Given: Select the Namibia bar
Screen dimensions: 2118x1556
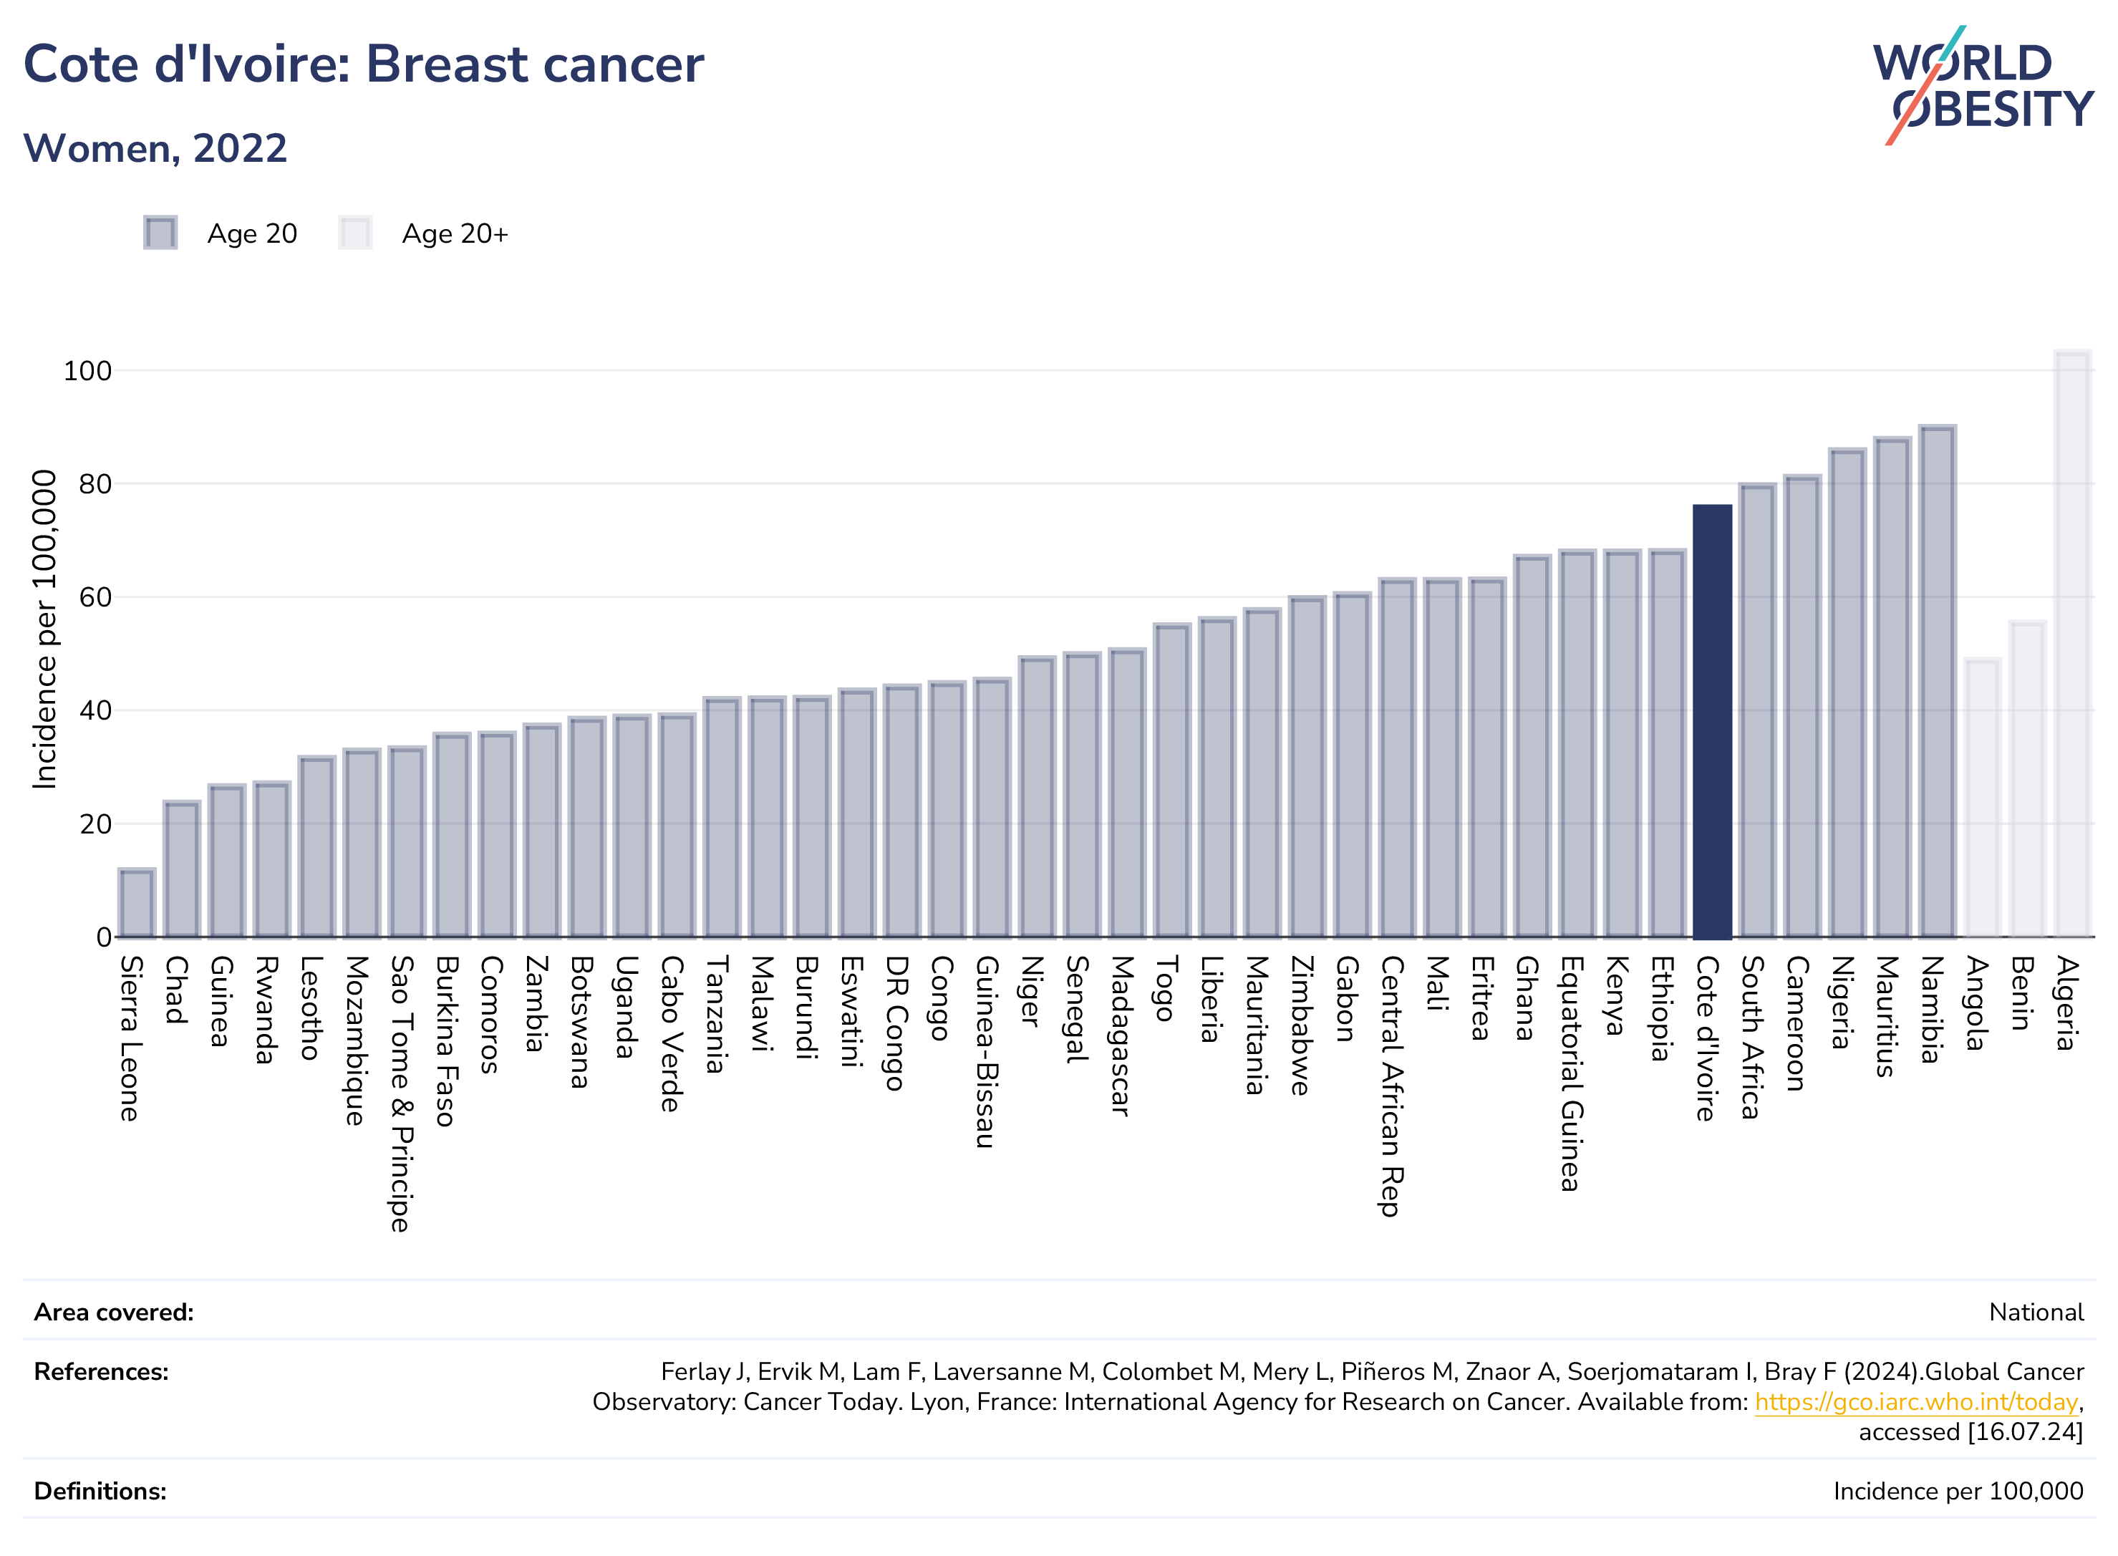Looking at the screenshot, I should tap(1937, 681).
